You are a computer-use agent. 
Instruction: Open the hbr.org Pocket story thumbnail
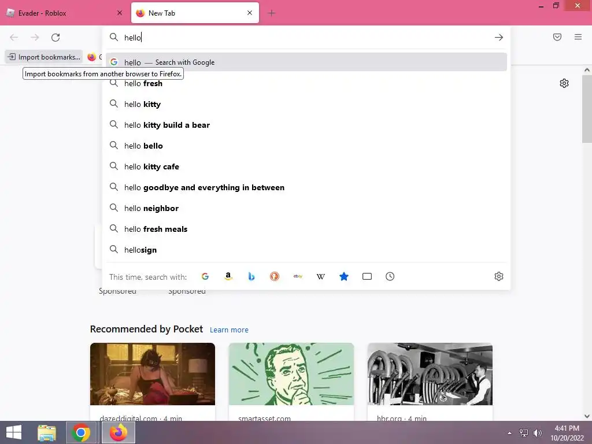tap(430, 374)
